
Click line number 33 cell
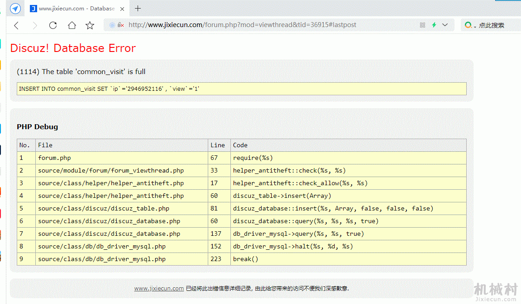click(x=219, y=170)
